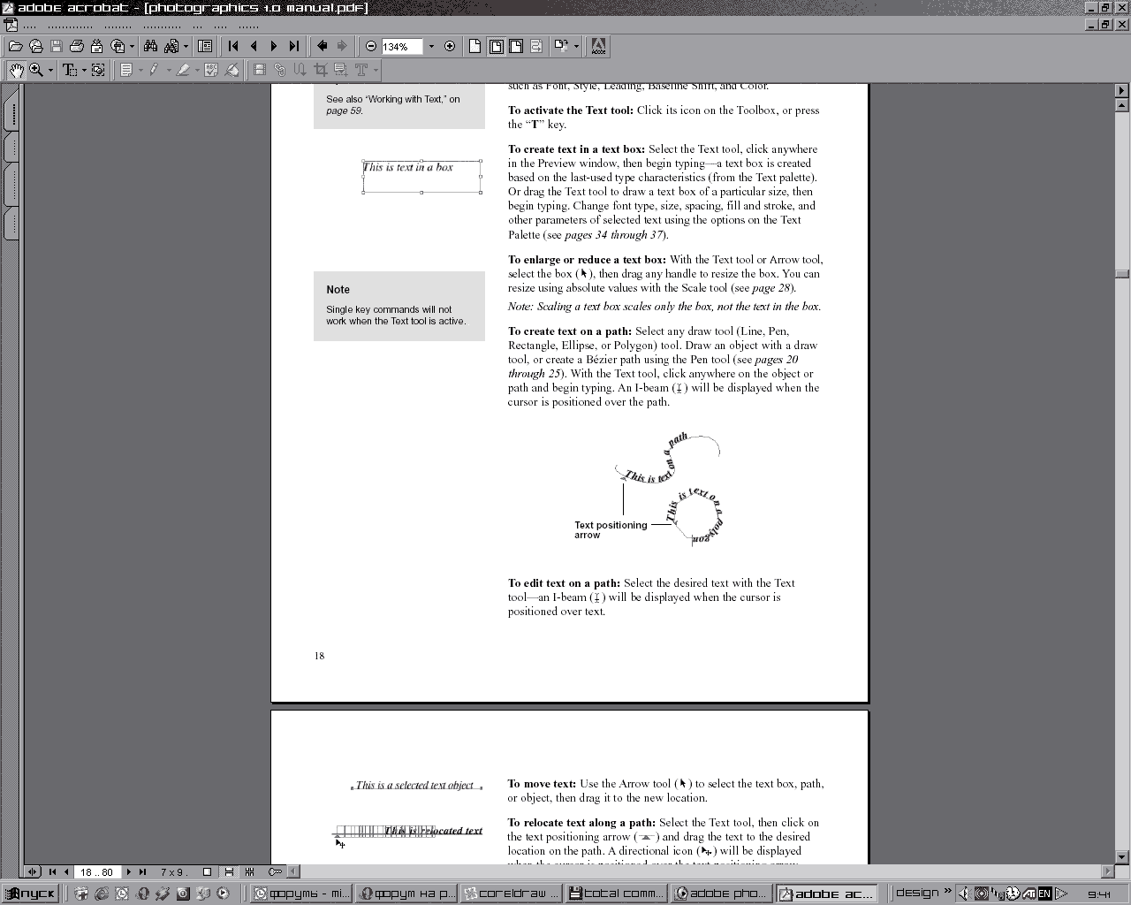Select the Text Select tool
This screenshot has height=905, width=1131.
point(69,70)
